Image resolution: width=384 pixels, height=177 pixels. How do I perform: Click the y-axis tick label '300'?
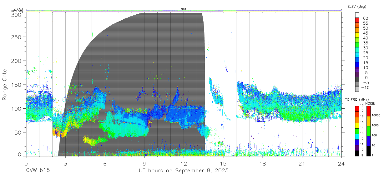coord(17,14)
